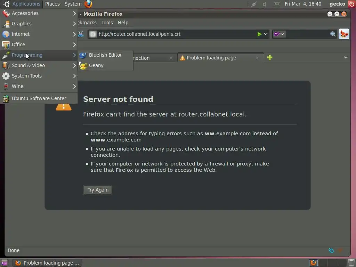Select the Problem loading page tab

221,58
